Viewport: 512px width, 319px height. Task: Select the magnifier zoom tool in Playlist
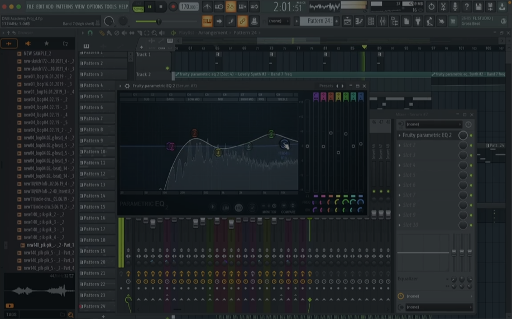154,33
